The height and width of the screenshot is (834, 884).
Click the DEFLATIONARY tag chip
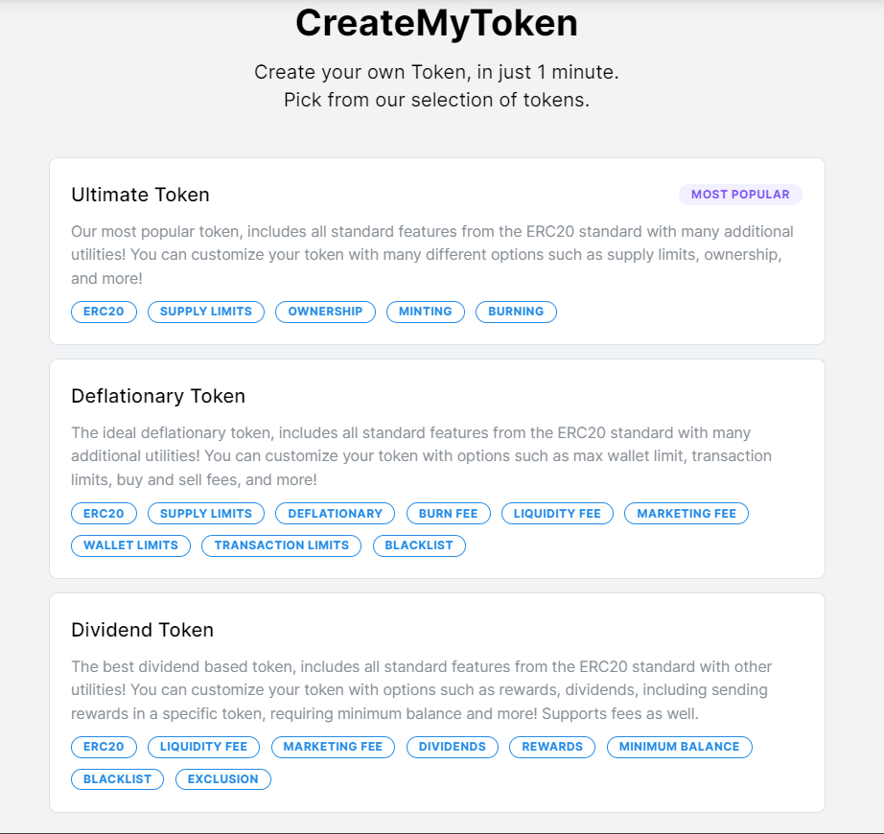pos(335,514)
